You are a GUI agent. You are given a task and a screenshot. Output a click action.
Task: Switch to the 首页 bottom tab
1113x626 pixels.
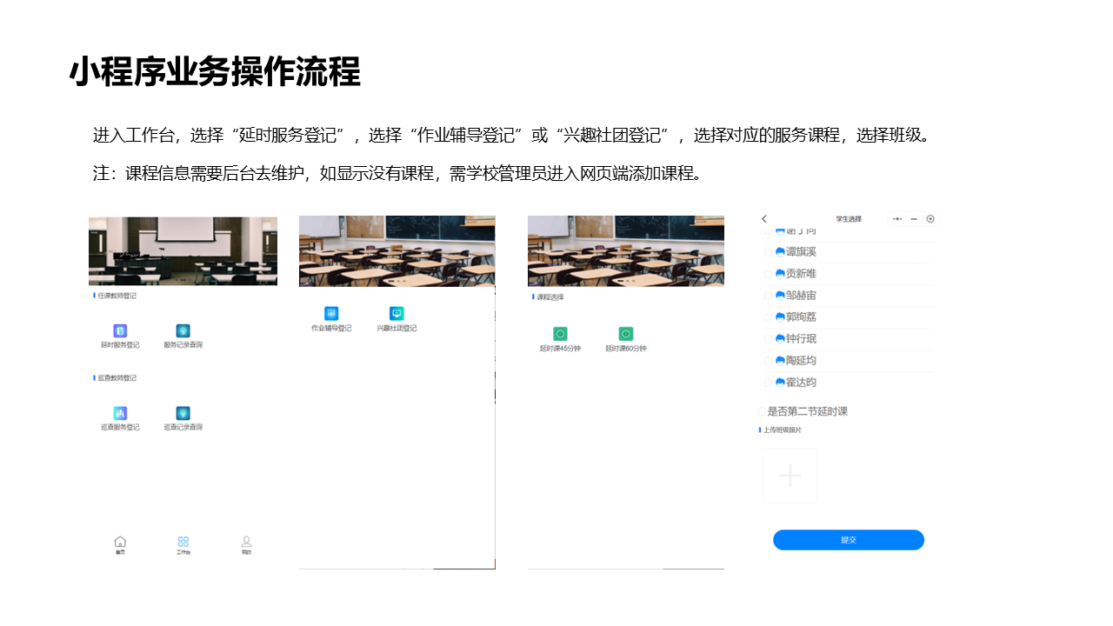pyautogui.click(x=120, y=546)
